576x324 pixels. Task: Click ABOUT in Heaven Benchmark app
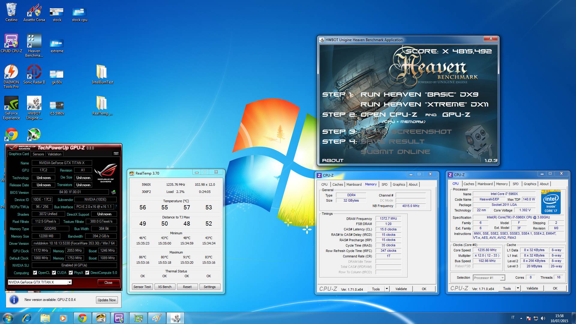pyautogui.click(x=333, y=160)
